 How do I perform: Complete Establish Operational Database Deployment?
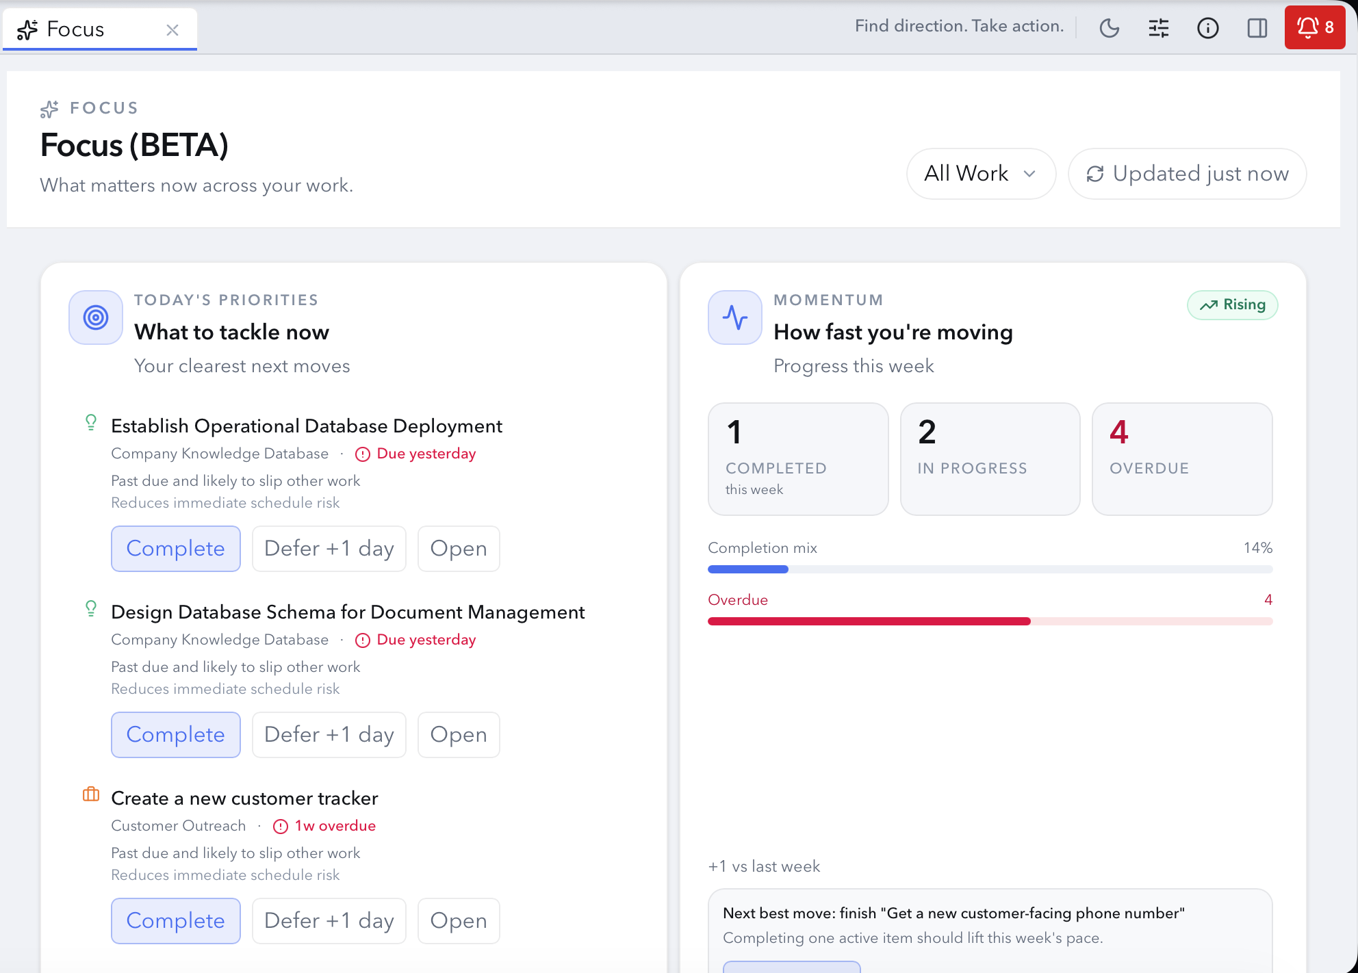(x=176, y=549)
